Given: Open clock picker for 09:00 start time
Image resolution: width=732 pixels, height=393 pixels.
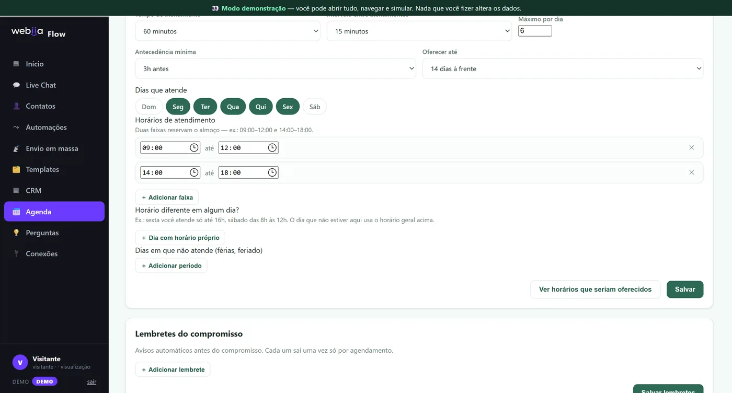Looking at the screenshot, I should (194, 148).
